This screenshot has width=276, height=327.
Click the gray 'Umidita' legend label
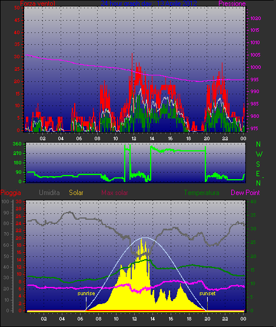(x=49, y=193)
